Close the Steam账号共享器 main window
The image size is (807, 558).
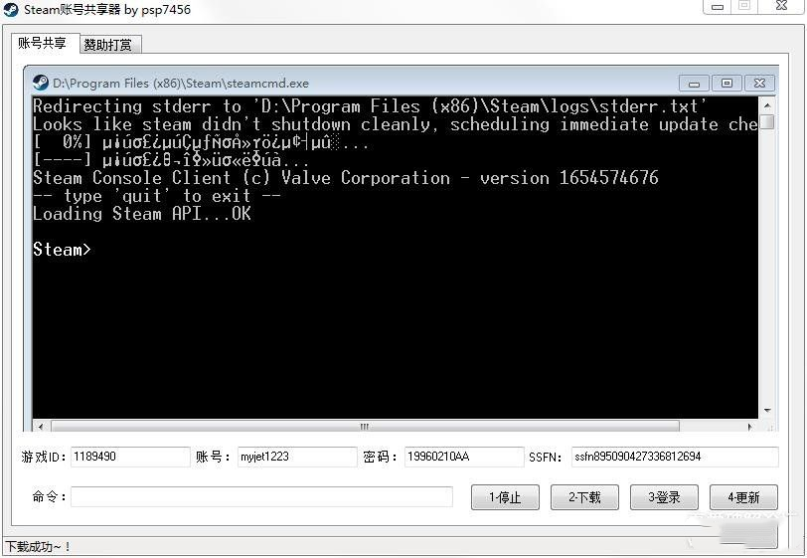pyautogui.click(x=782, y=6)
